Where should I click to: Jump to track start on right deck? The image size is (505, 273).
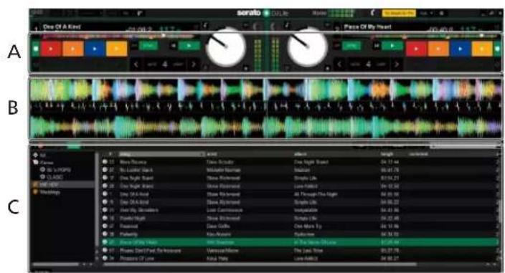pyautogui.click(x=377, y=46)
